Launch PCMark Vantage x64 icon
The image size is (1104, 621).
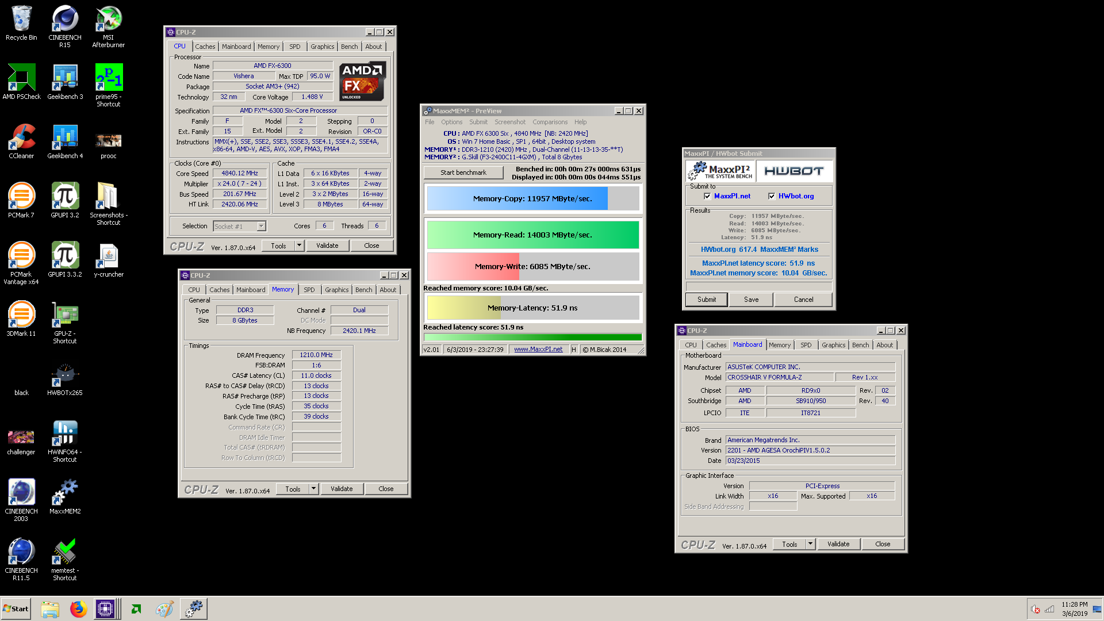(21, 263)
